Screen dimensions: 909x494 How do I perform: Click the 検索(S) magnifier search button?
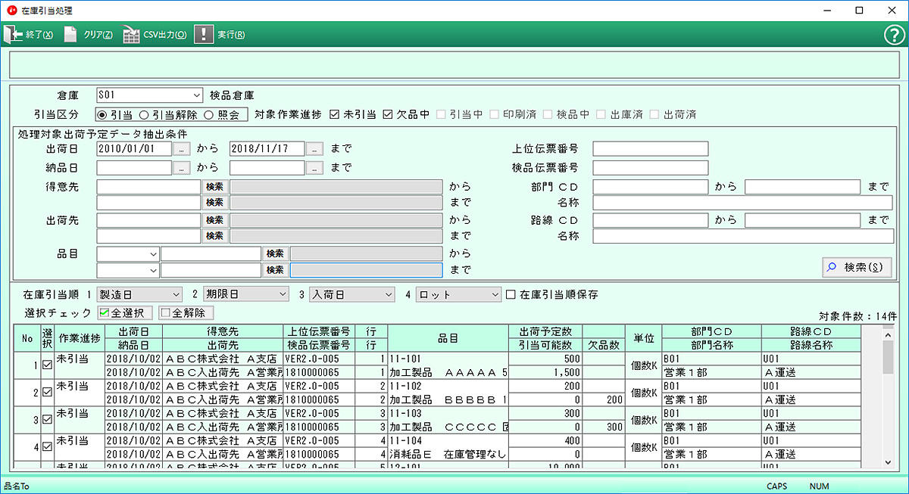(856, 267)
